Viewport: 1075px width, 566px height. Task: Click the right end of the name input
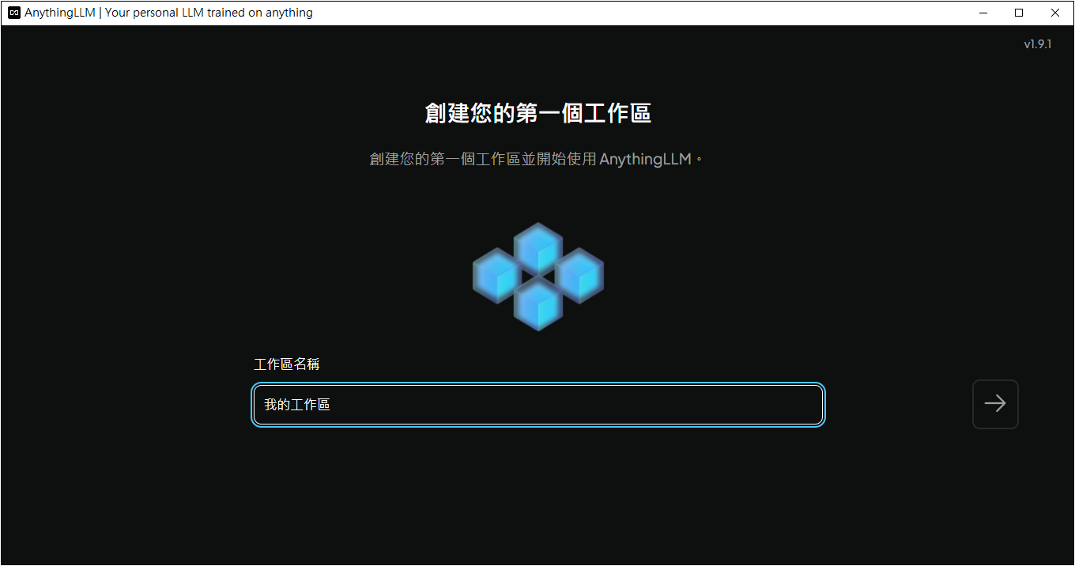click(806, 405)
